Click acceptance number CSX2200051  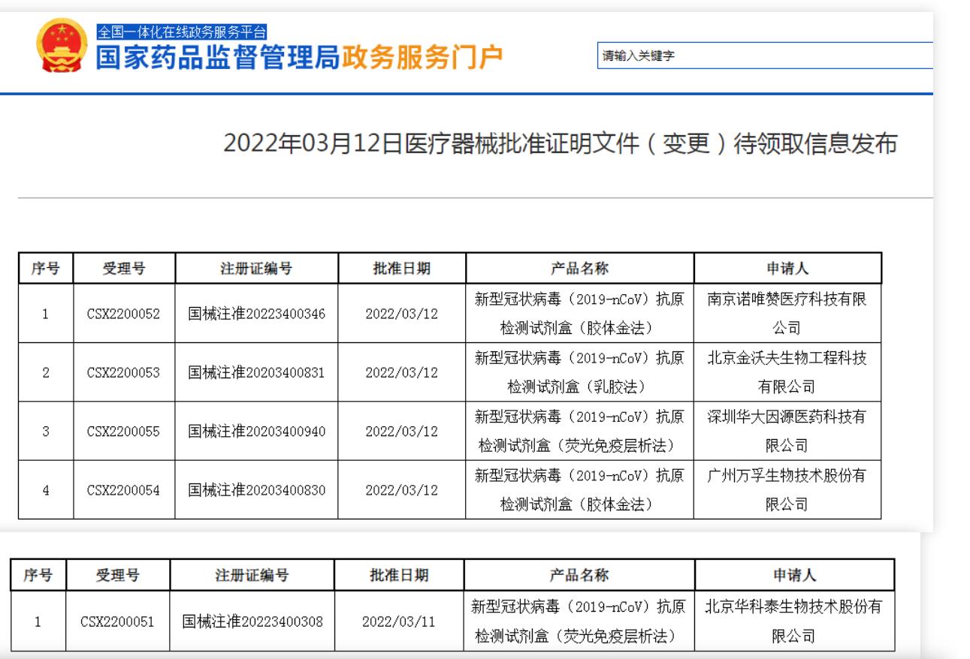coord(117,621)
